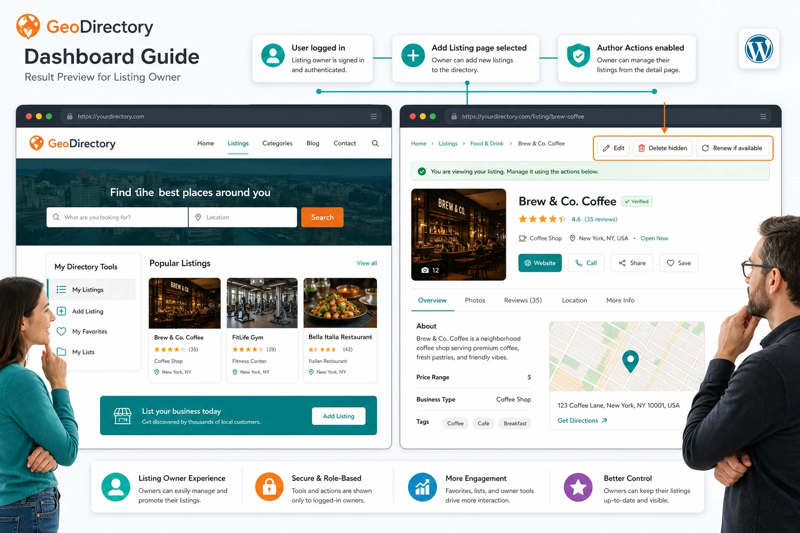Click the Delete hidden button

tap(663, 148)
